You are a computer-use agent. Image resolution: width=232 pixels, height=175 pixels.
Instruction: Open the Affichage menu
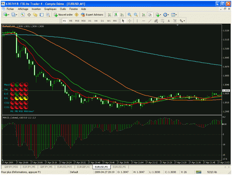pos(23,9)
